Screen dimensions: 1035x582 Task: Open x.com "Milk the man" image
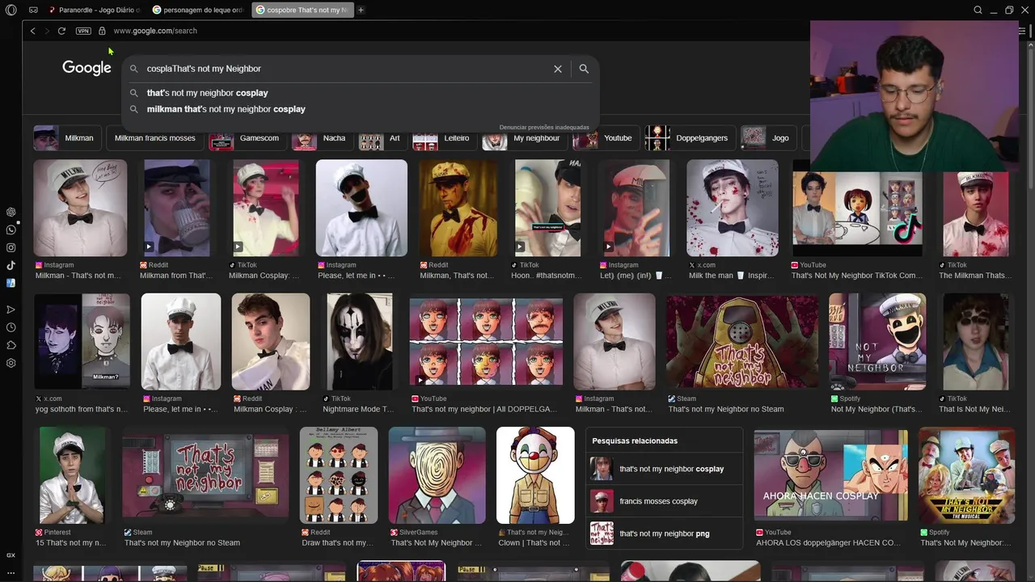point(733,208)
